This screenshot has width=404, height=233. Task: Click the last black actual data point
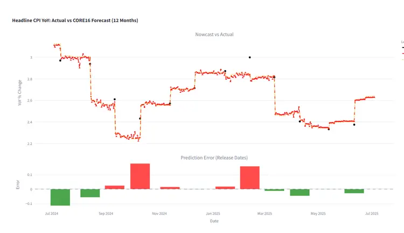pos(354,125)
